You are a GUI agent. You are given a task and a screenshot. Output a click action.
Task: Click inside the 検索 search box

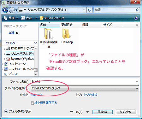tap(115, 10)
